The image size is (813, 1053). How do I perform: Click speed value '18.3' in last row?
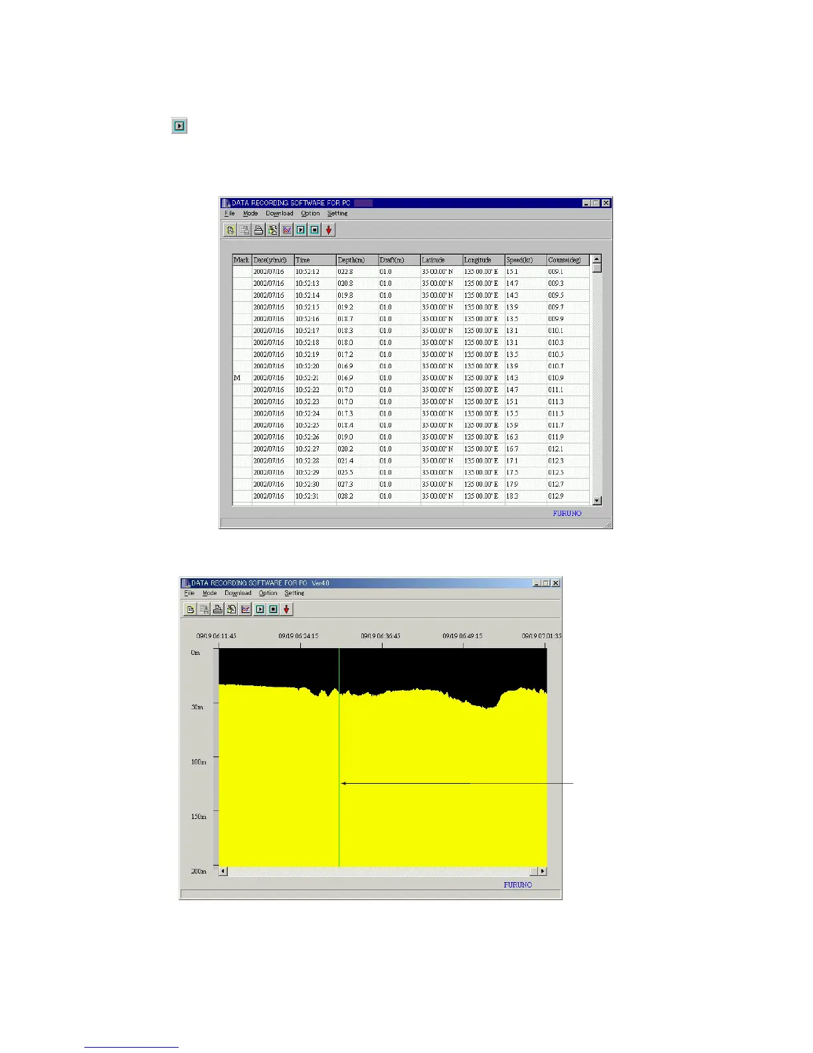[x=525, y=496]
